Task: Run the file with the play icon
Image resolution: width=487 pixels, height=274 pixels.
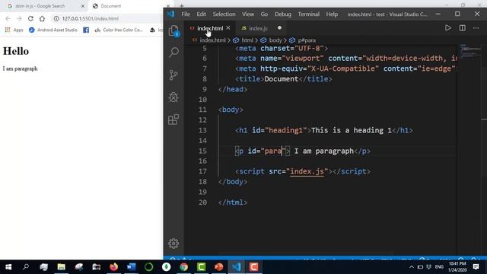Action: (x=448, y=28)
